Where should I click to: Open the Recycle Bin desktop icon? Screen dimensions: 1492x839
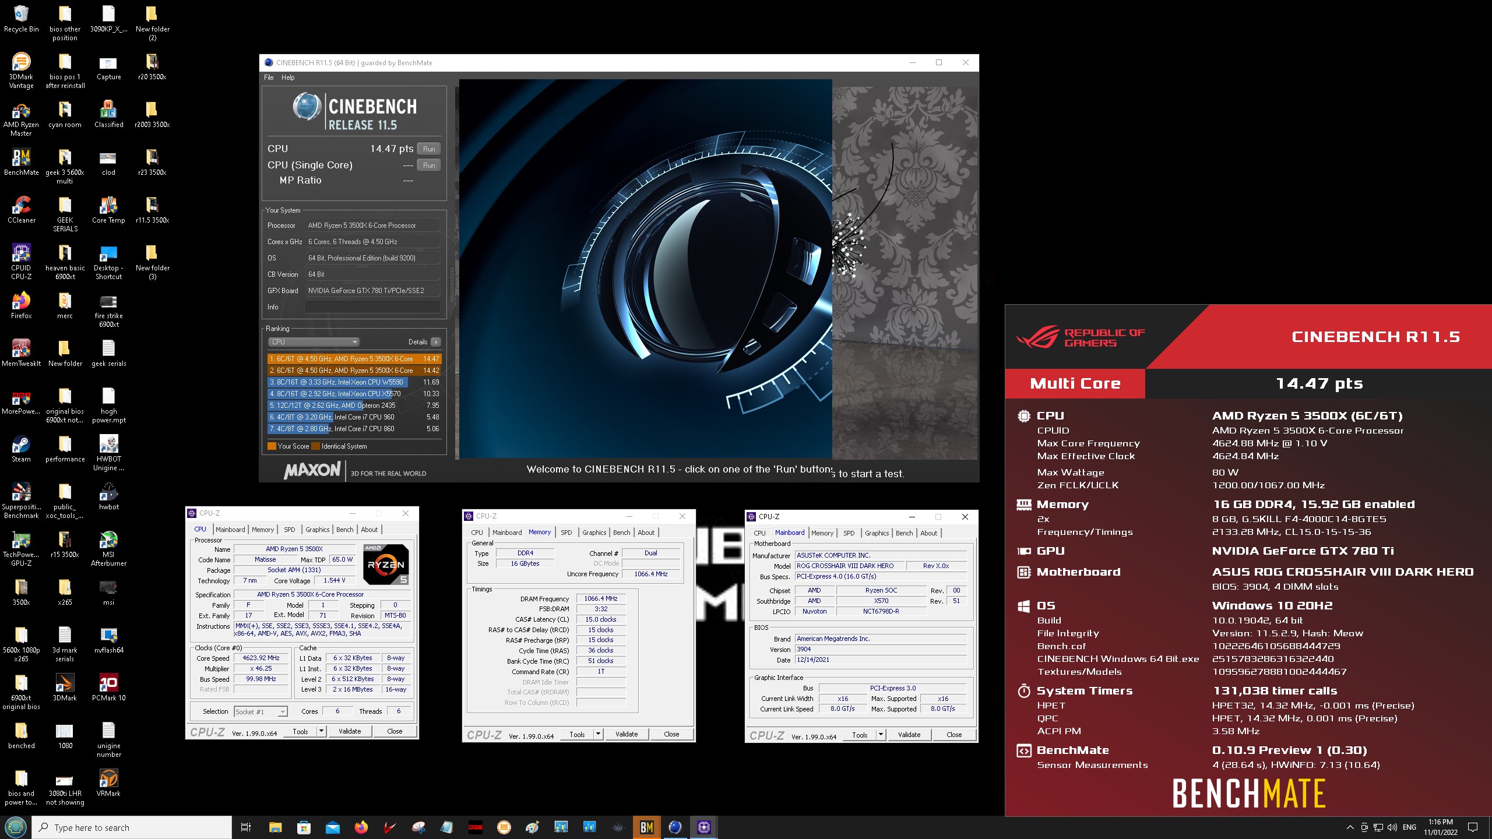pyautogui.click(x=21, y=19)
